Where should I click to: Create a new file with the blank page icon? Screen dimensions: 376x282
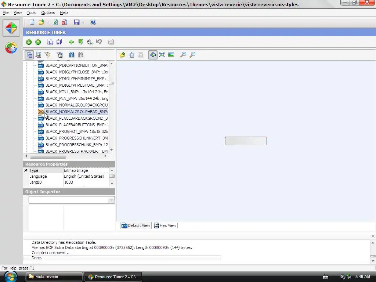click(x=32, y=22)
